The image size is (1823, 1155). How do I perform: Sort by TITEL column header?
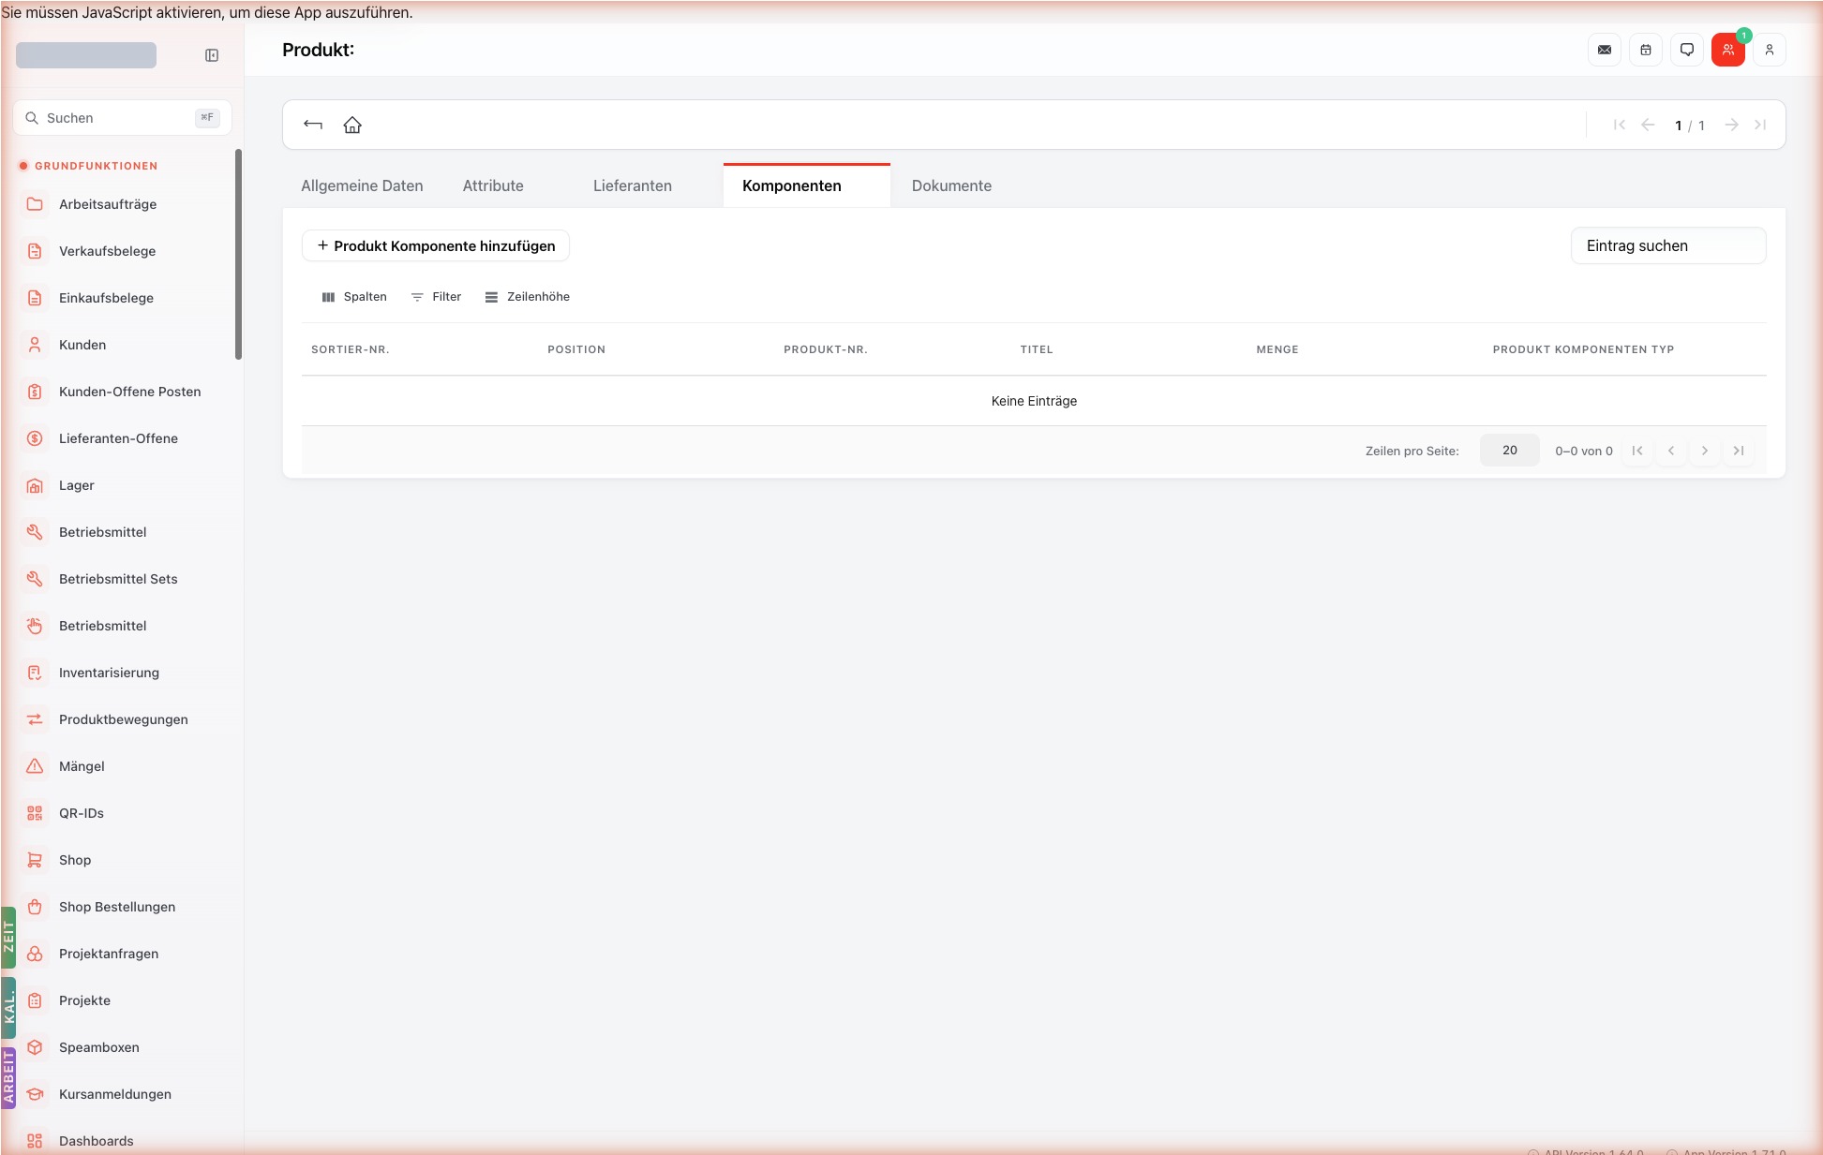coord(1037,349)
